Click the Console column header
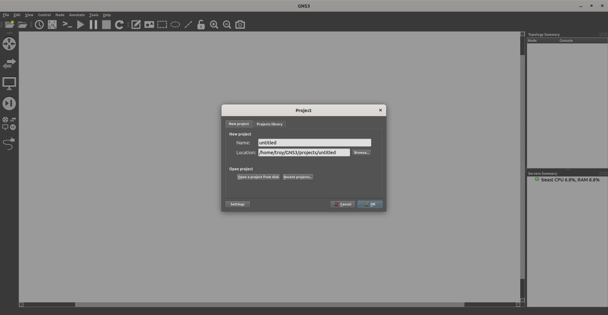The width and height of the screenshot is (608, 315). pyautogui.click(x=583, y=41)
